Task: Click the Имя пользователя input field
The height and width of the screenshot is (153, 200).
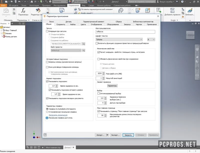Action: (x=125, y=32)
